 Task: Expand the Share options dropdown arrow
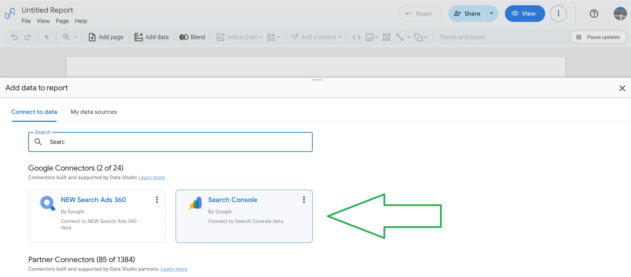(x=491, y=14)
